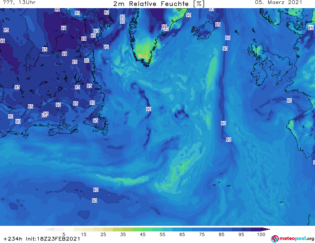Click the '90' contour label over France

(289, 100)
